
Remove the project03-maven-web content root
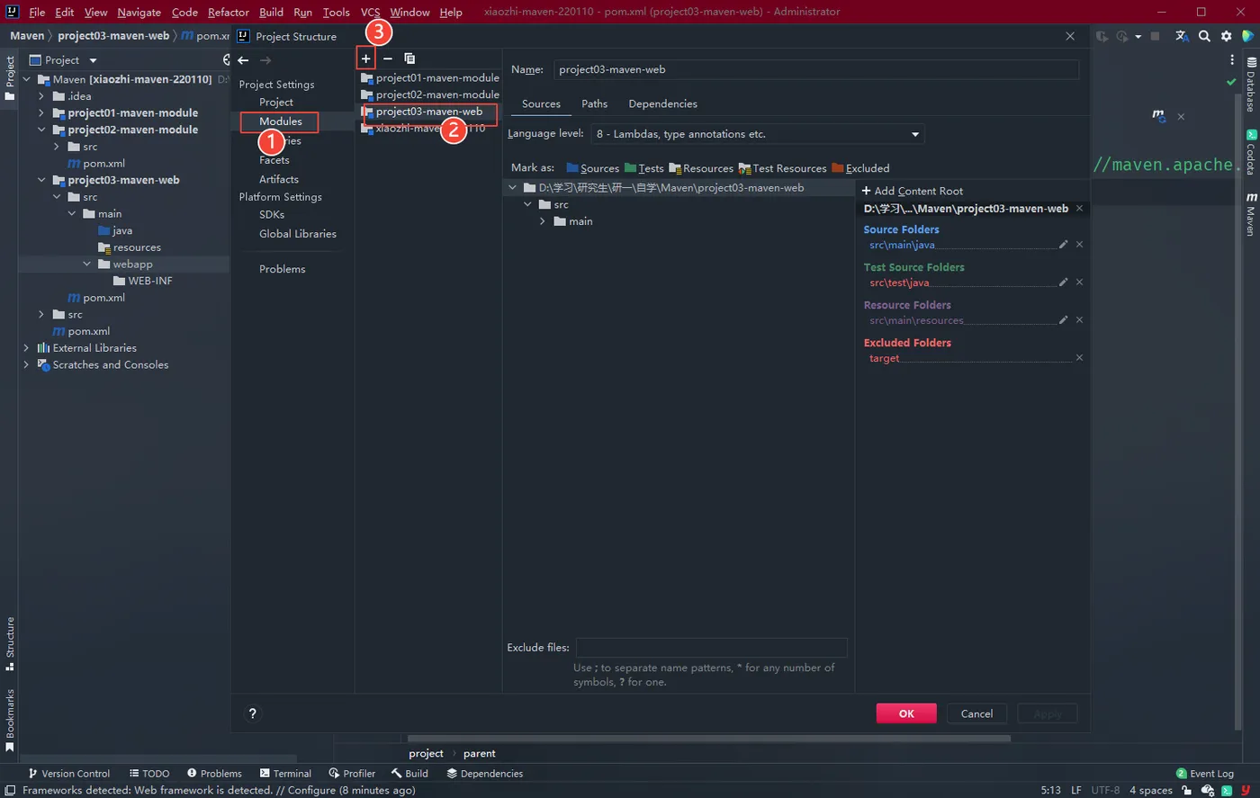1079,209
